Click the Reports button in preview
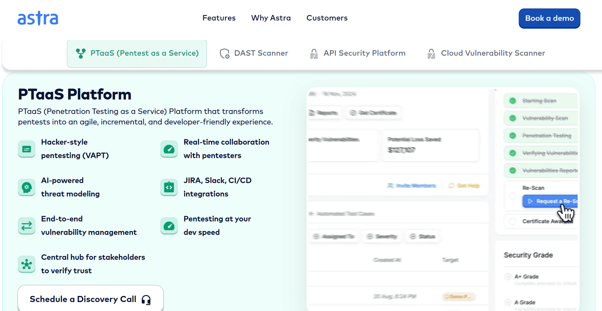 tap(325, 113)
